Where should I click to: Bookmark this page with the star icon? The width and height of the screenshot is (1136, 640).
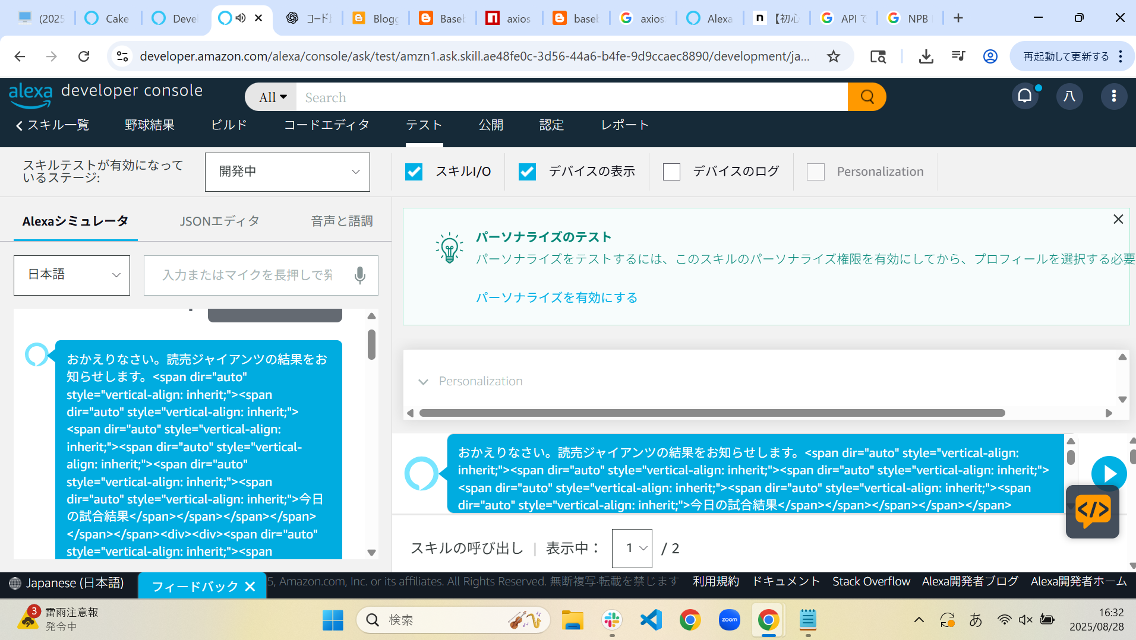(x=834, y=56)
